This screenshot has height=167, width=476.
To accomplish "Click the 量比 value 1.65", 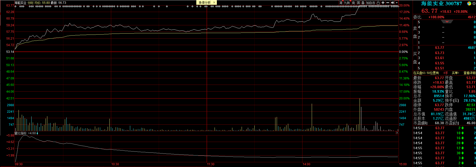I will pos(472,91).
